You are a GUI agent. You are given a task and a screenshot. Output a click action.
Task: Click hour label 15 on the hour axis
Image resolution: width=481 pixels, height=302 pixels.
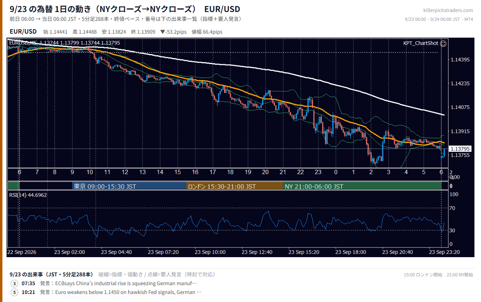coord(178,172)
